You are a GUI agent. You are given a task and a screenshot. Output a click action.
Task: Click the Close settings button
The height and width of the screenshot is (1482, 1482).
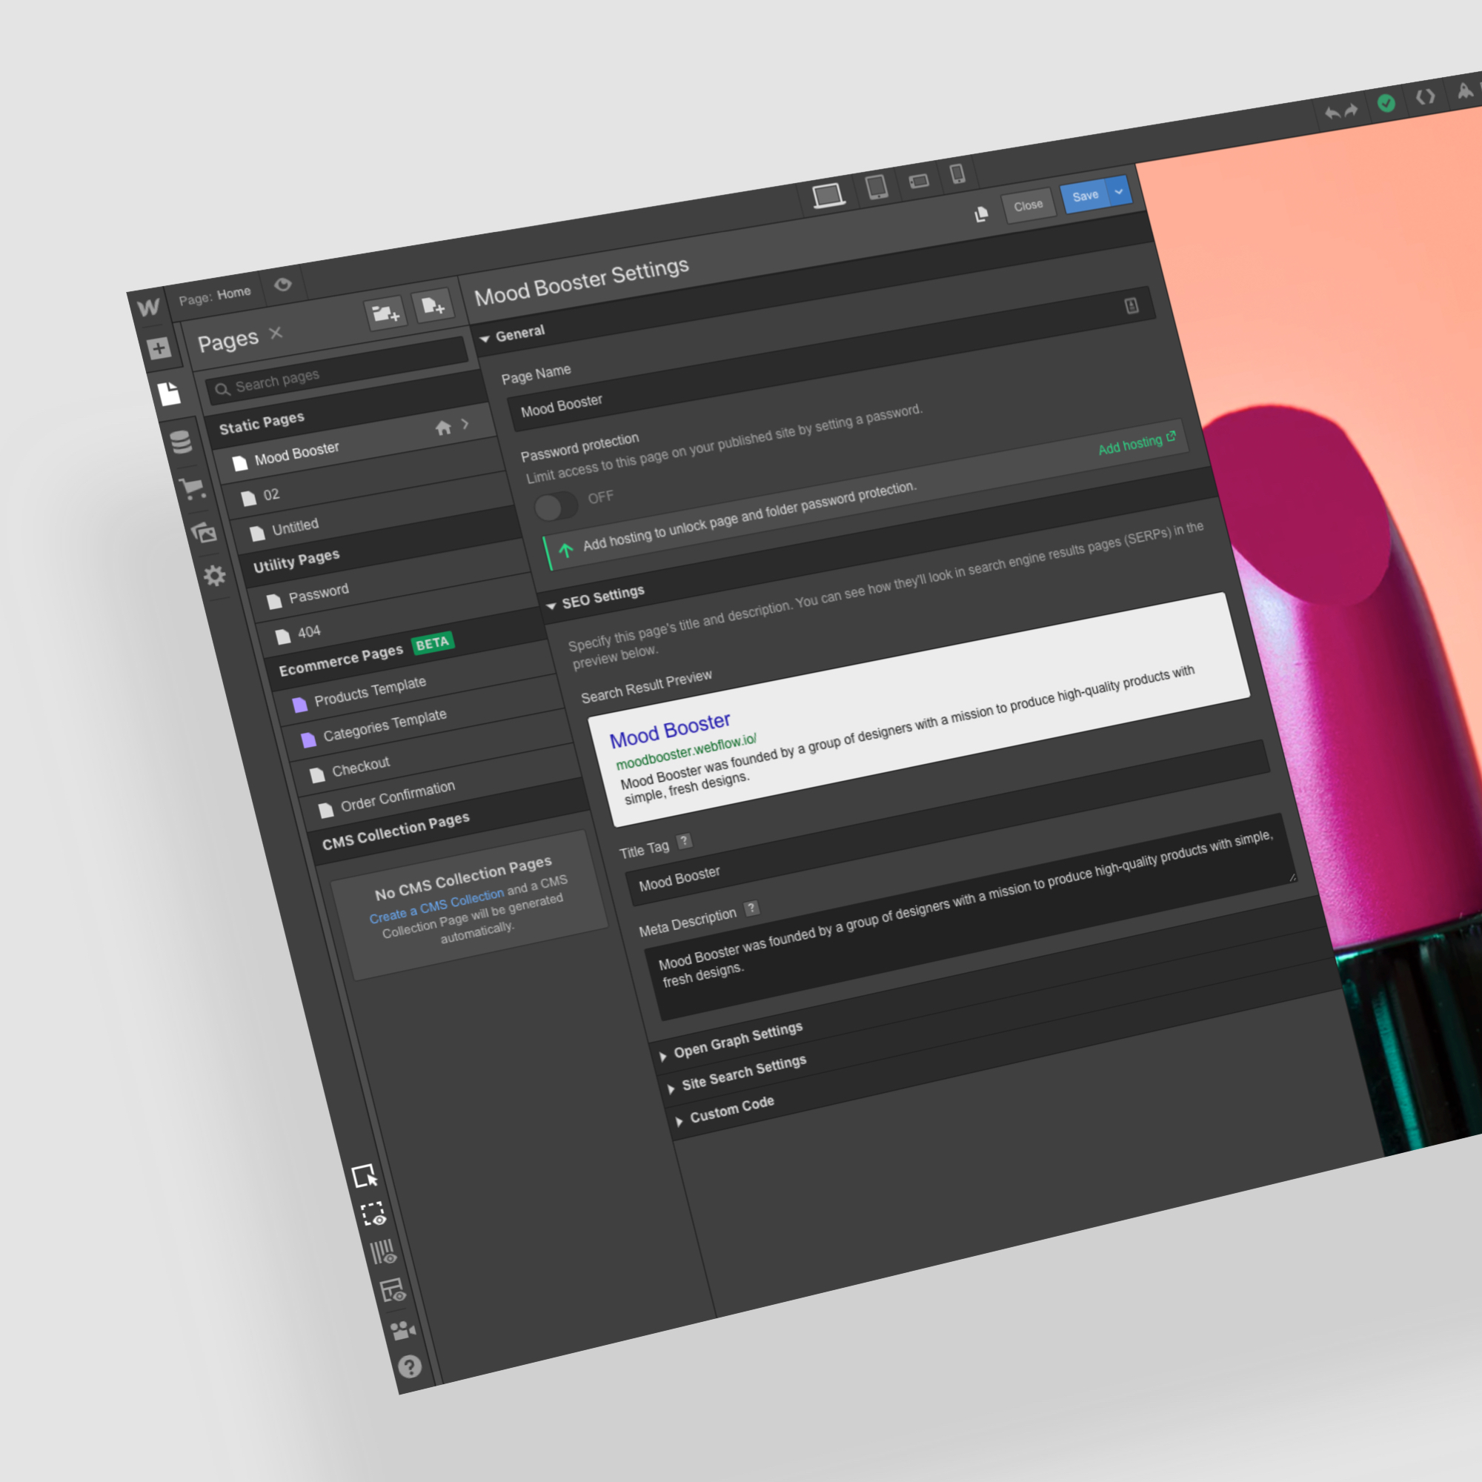pyautogui.click(x=1027, y=205)
